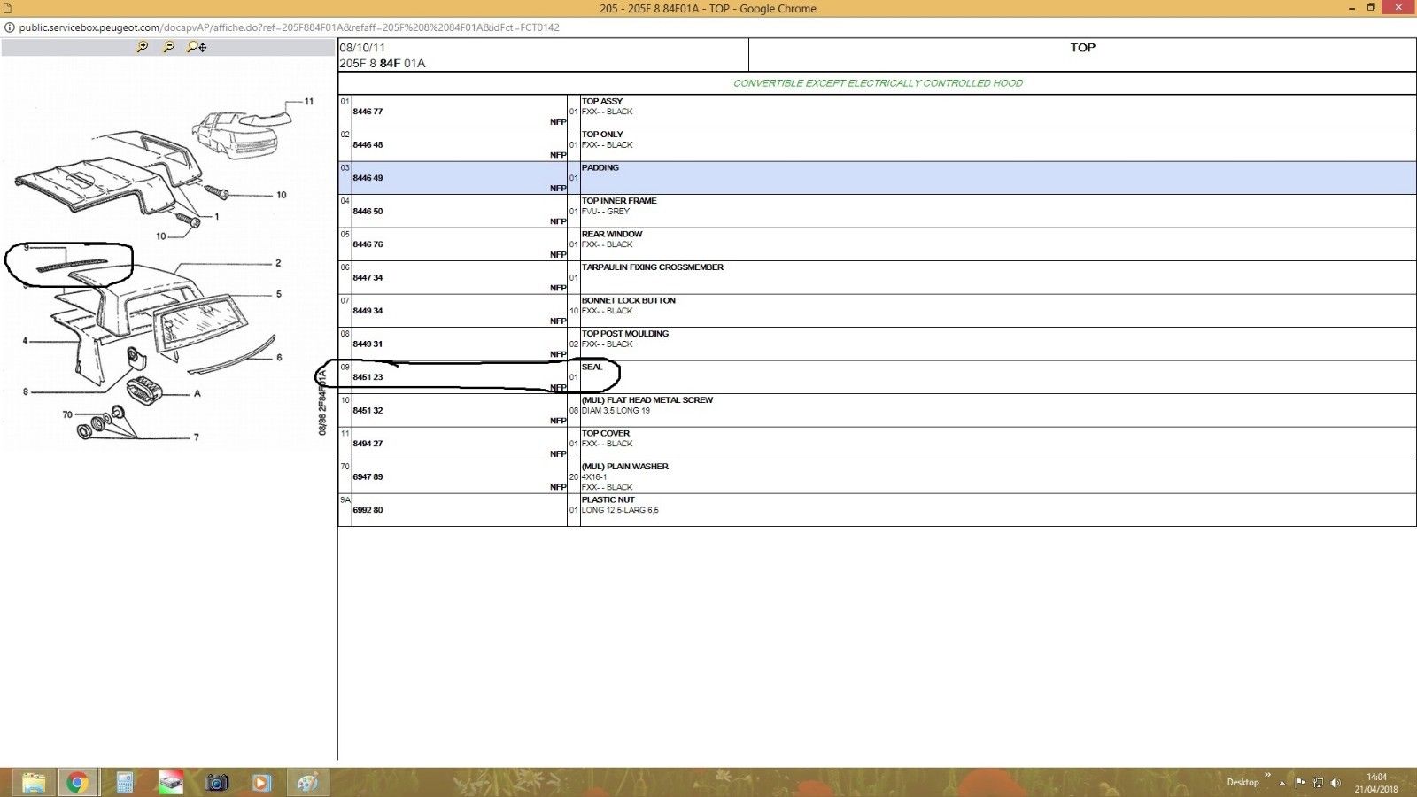Click the 205F 8 84F 01A reference text
This screenshot has height=797, width=1417.
point(383,64)
